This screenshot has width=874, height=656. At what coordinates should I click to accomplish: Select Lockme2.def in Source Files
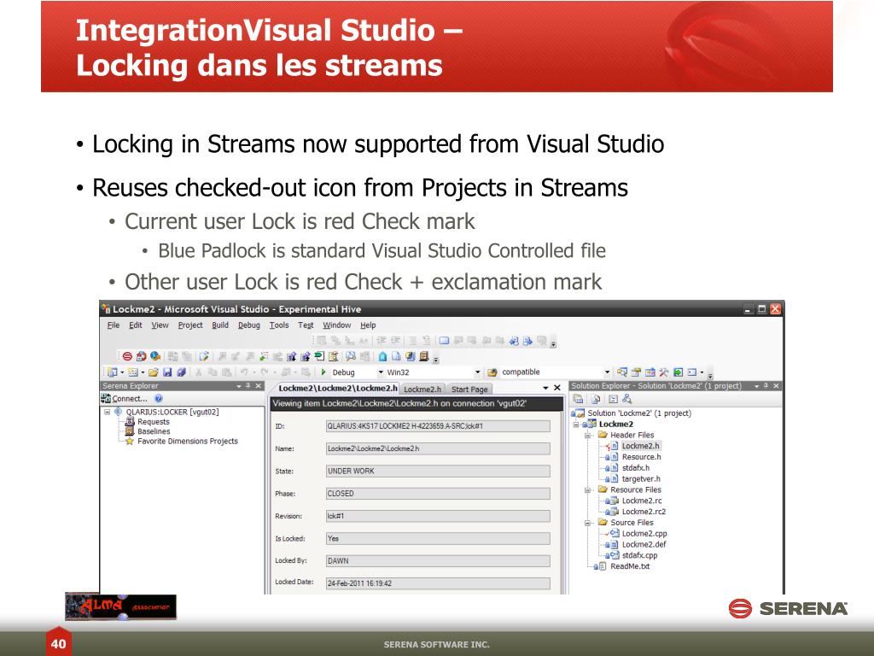click(x=644, y=544)
